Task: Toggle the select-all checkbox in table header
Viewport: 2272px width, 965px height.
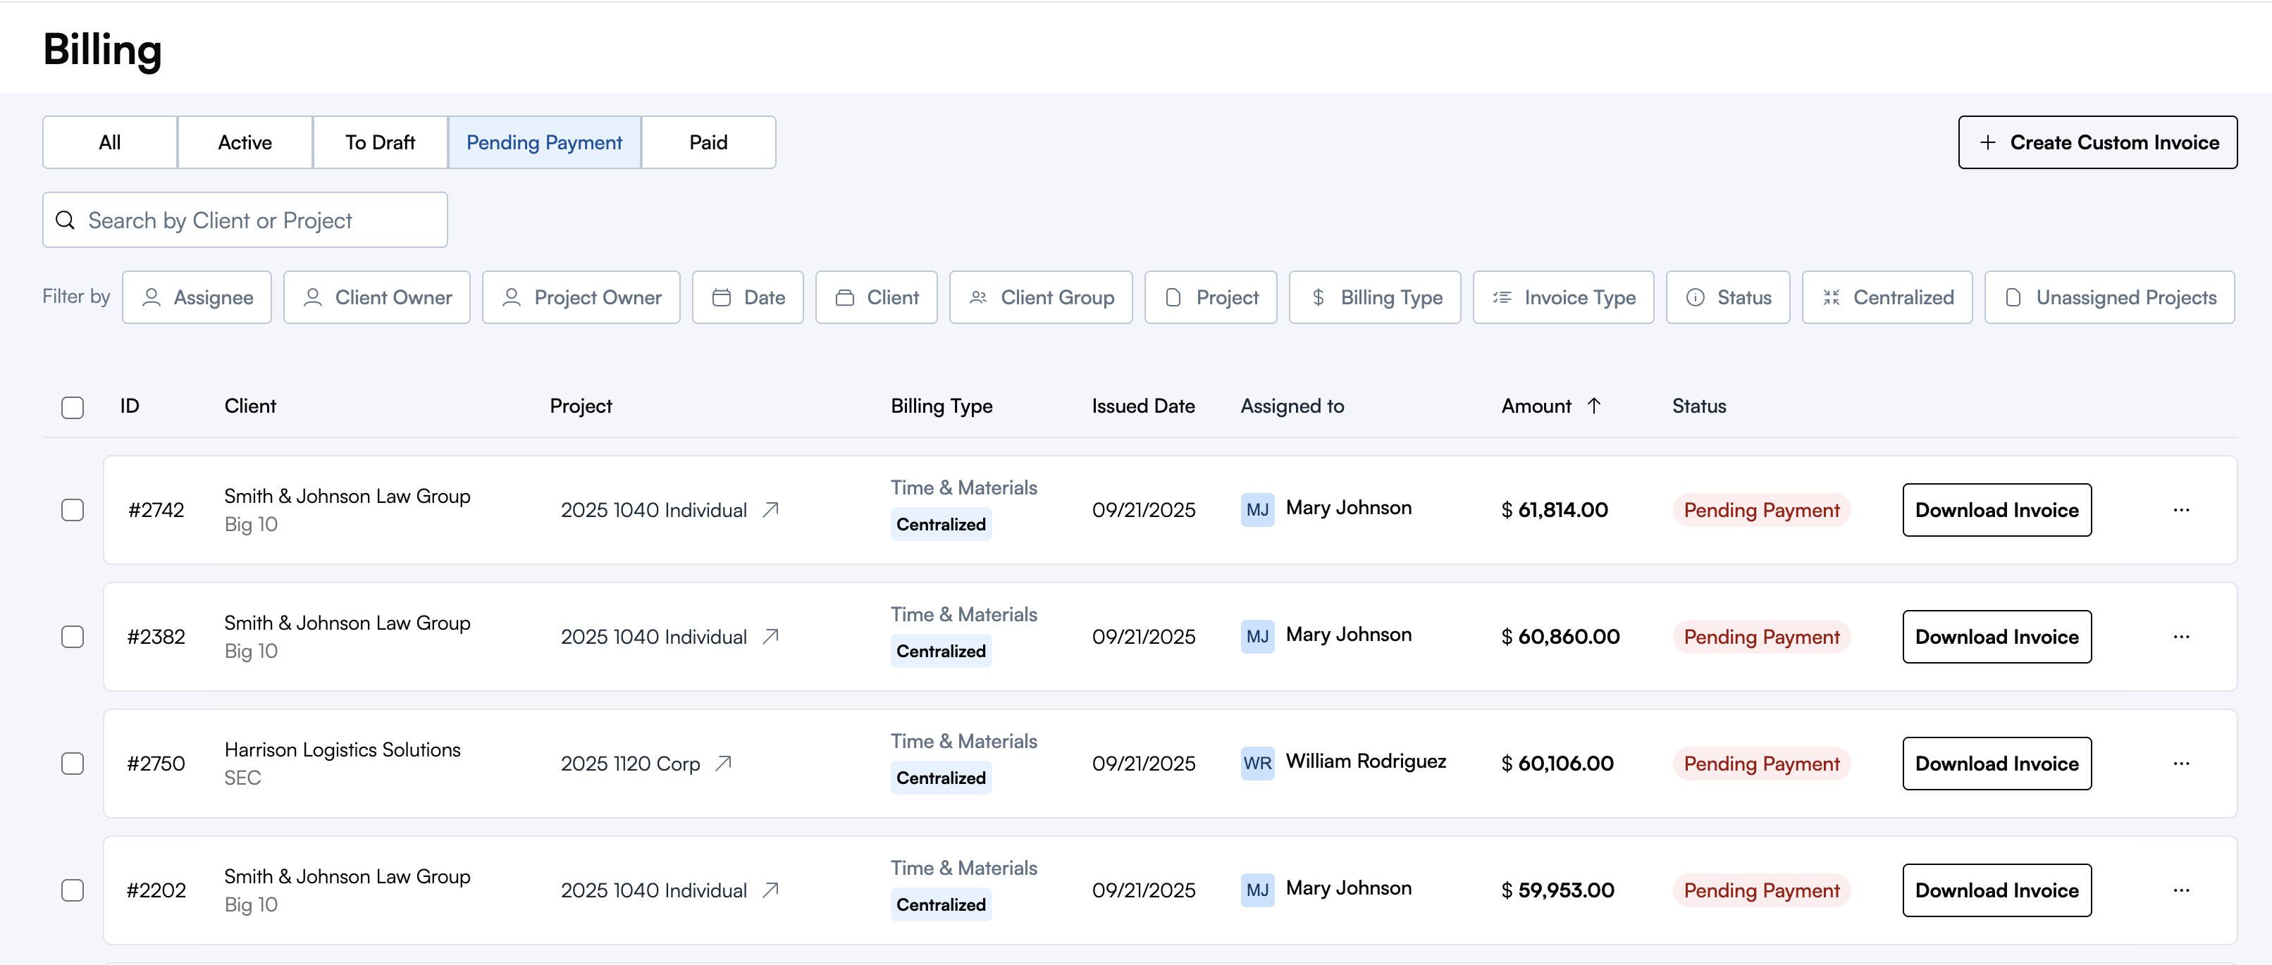Action: (x=73, y=407)
